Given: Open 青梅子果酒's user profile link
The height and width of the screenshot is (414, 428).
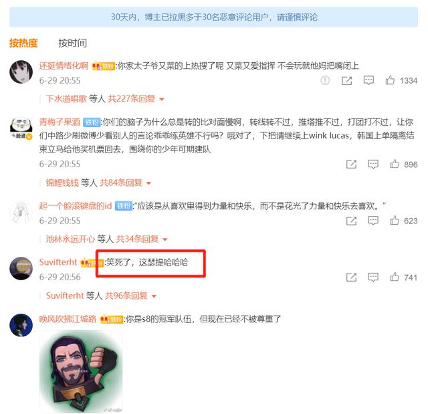Looking at the screenshot, I should (x=60, y=122).
